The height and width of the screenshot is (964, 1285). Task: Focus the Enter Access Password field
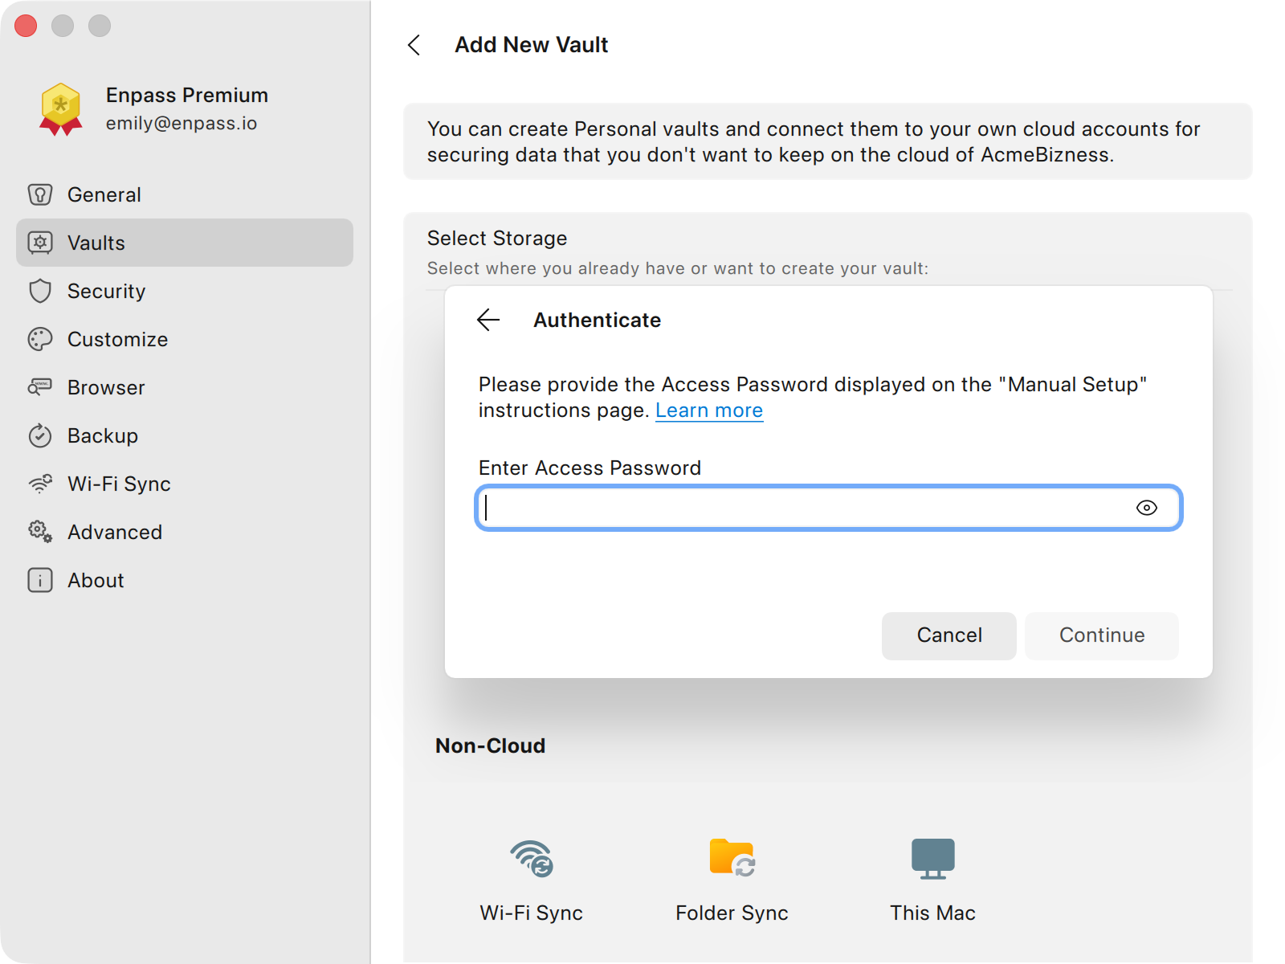829,508
